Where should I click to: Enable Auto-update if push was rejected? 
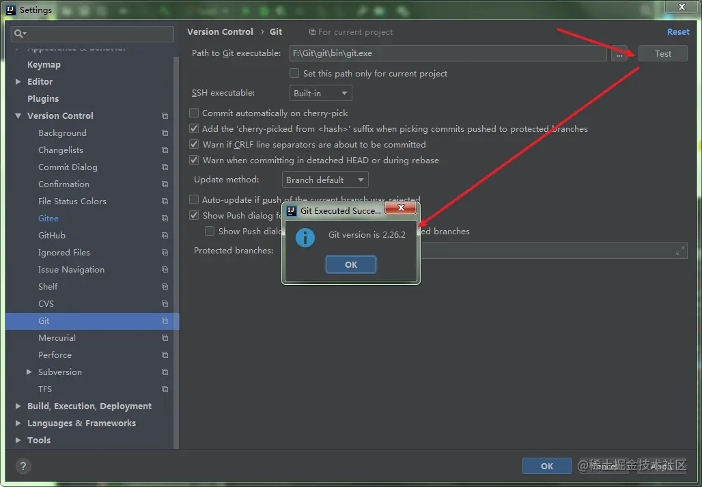(194, 199)
